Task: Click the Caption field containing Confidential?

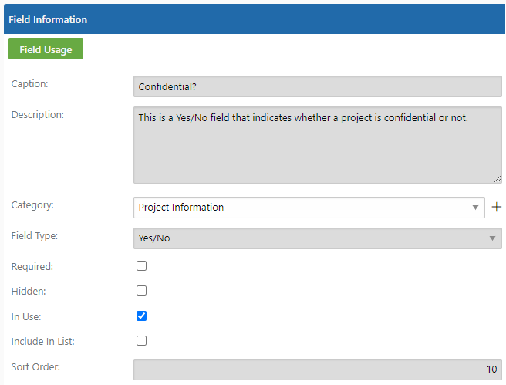Action: pos(318,86)
